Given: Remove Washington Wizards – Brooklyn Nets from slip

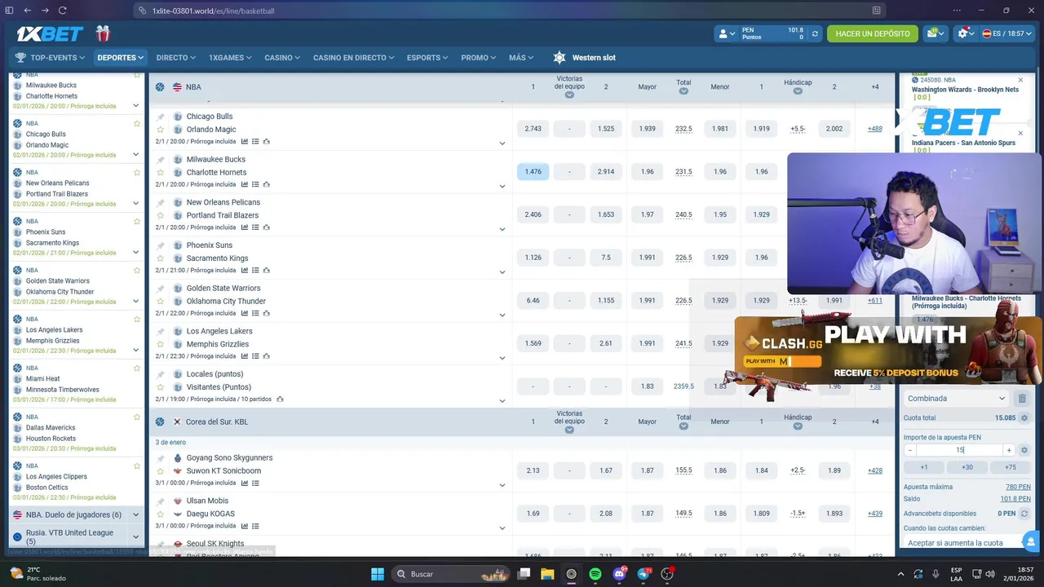Looking at the screenshot, I should [1020, 80].
